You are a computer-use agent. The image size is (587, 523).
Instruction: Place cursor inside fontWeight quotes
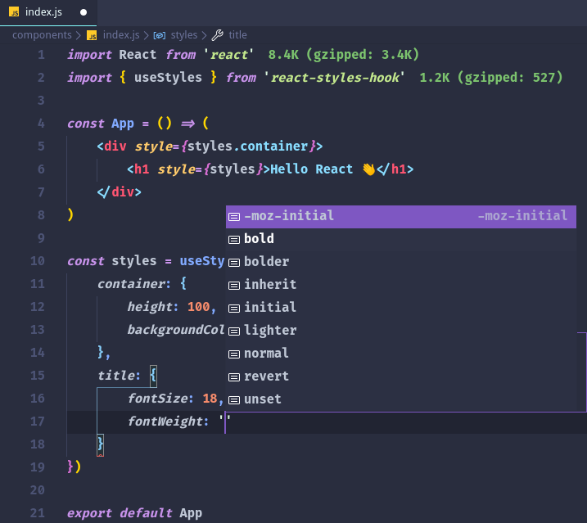[x=225, y=422]
